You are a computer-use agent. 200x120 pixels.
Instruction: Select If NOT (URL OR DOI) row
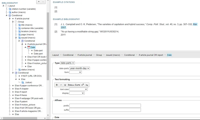click(31, 76)
